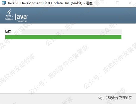
Task: Click the Java coffee cup logo
Action: [x=9, y=14]
